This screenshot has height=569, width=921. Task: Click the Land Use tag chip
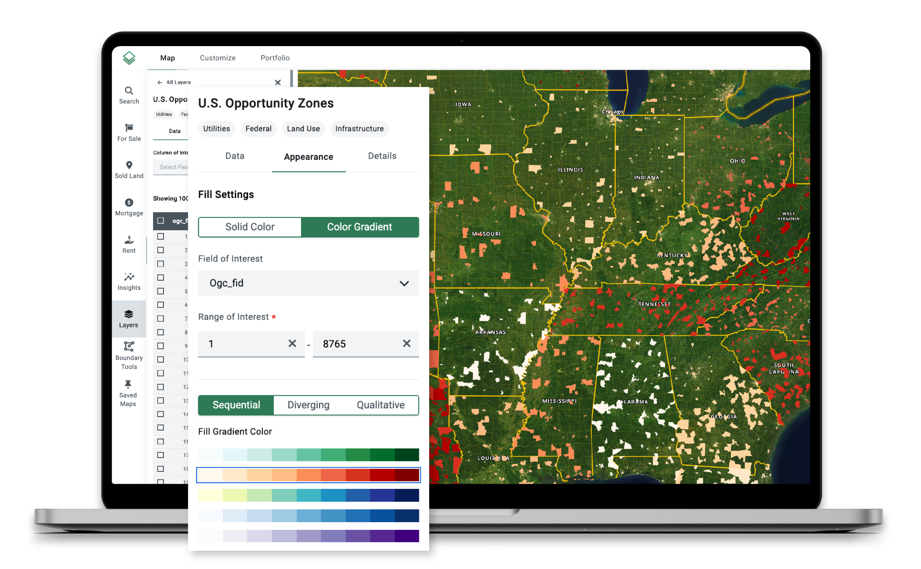point(303,129)
